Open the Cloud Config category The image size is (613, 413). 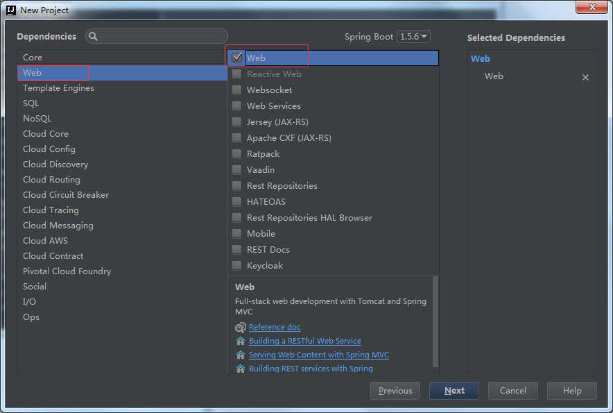click(122, 149)
